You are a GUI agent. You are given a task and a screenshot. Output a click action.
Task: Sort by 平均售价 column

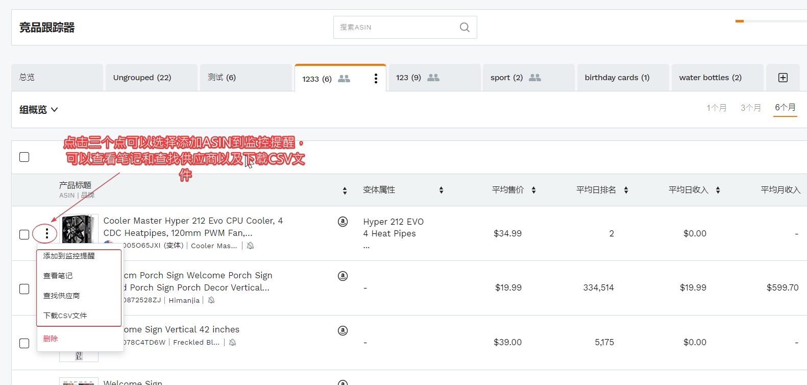[533, 190]
